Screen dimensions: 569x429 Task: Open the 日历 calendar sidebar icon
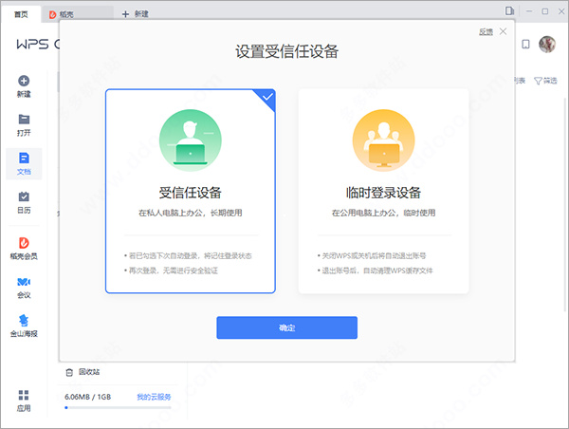point(24,196)
